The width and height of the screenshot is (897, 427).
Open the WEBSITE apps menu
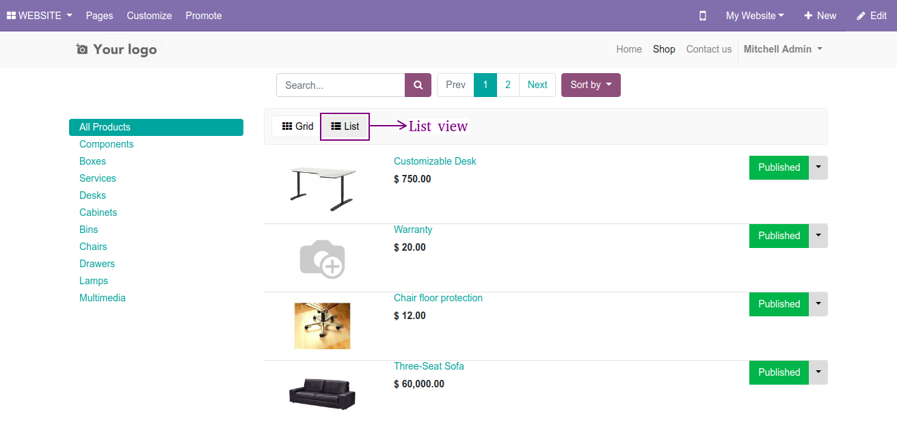point(39,16)
